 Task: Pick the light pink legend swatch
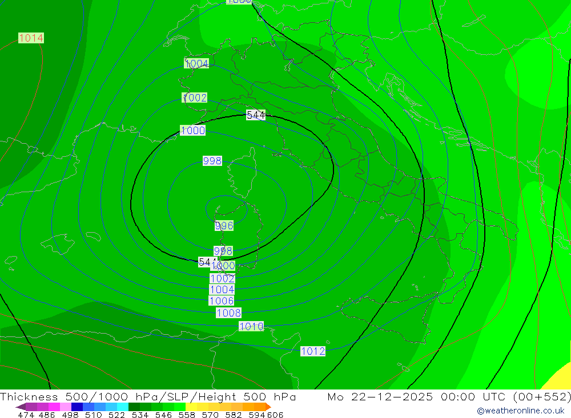click(66, 407)
